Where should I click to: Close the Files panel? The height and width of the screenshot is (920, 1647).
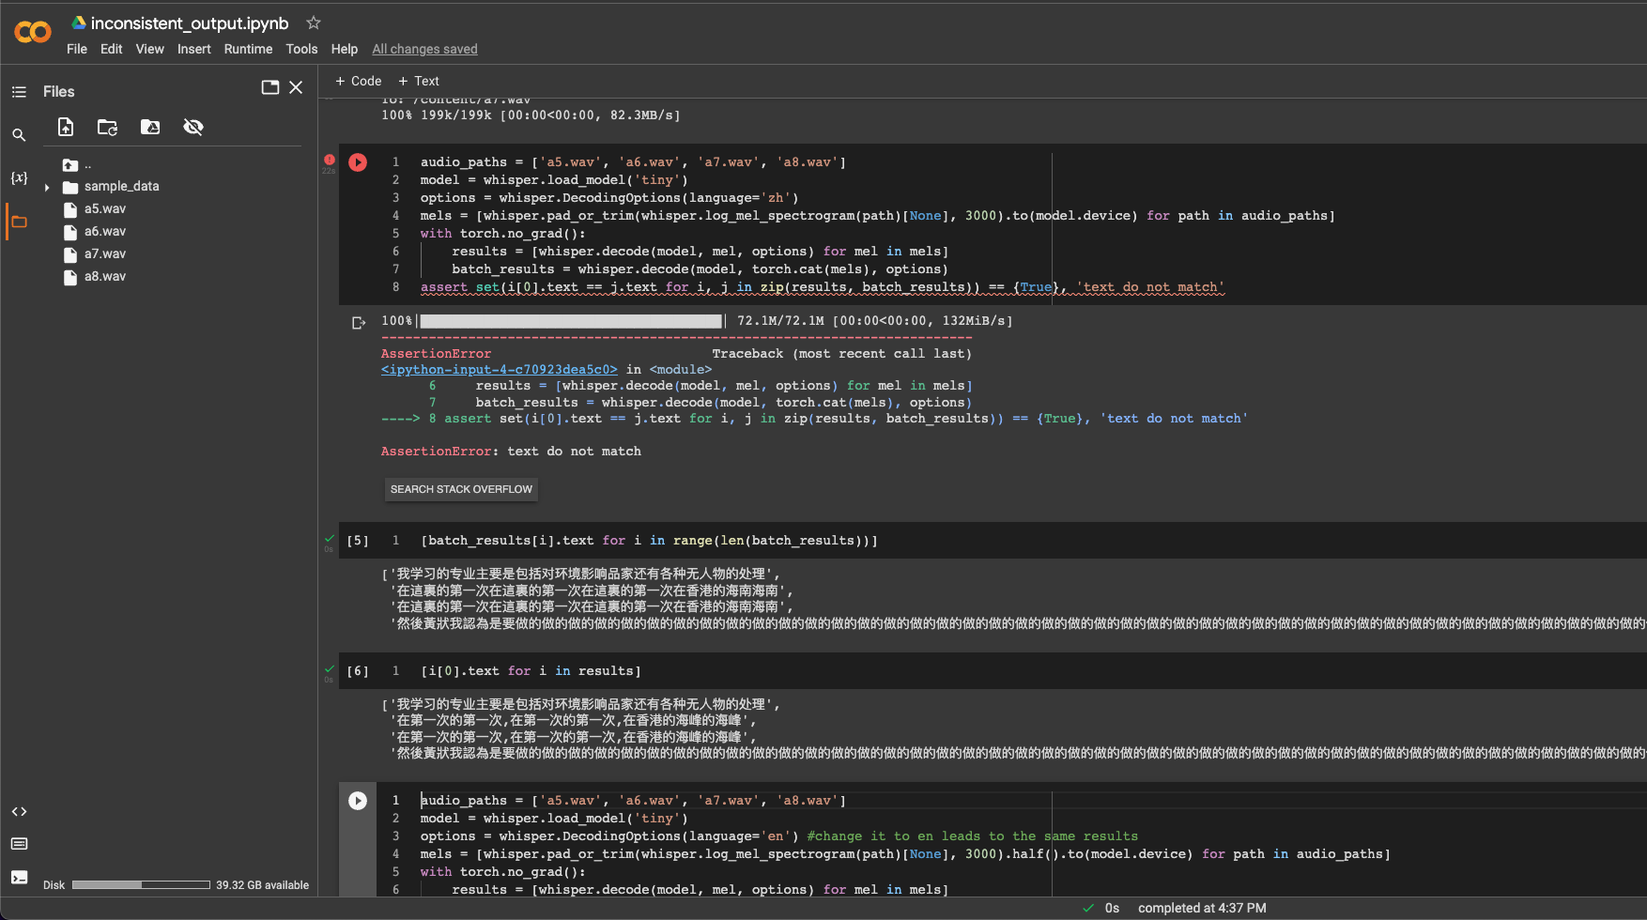[x=296, y=87]
